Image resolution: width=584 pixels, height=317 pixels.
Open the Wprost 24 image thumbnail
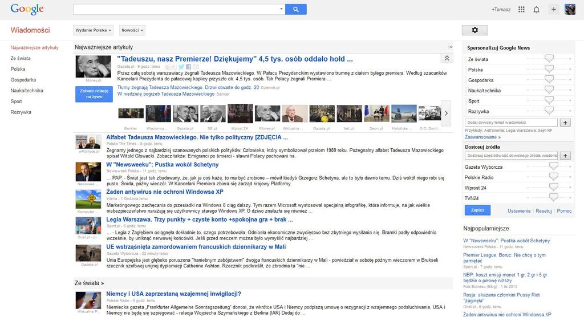pyautogui.click(x=240, y=113)
